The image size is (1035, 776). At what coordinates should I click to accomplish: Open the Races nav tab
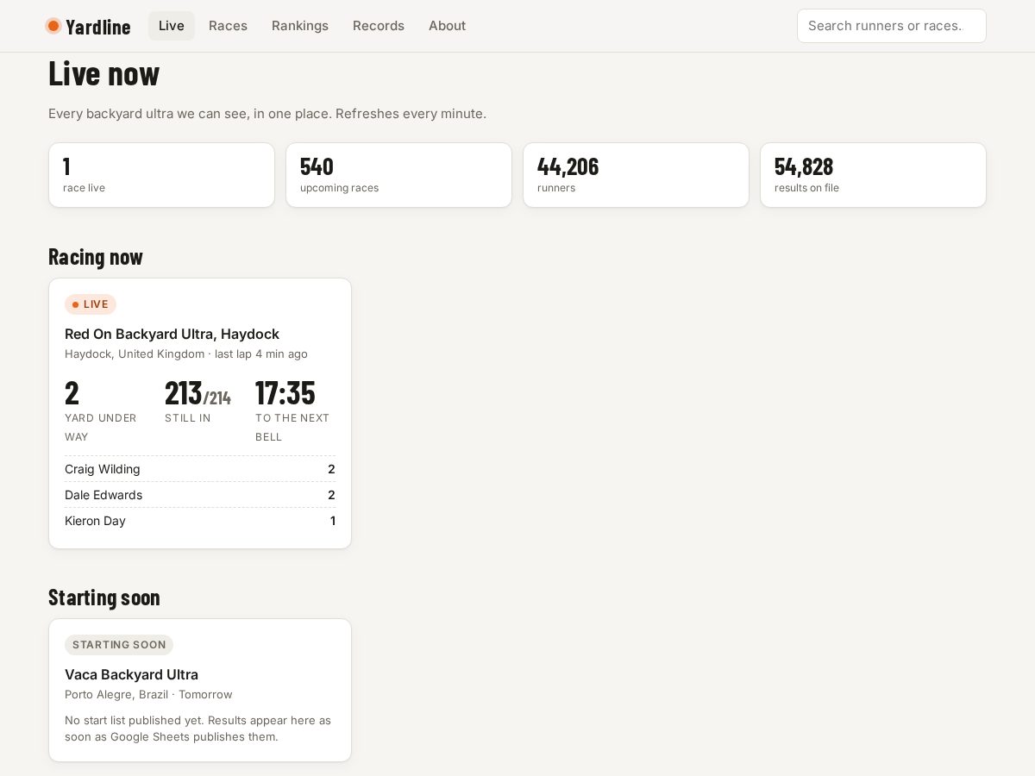tap(228, 26)
